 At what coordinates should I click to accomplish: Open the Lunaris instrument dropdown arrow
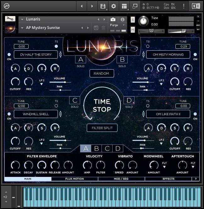(22, 20)
